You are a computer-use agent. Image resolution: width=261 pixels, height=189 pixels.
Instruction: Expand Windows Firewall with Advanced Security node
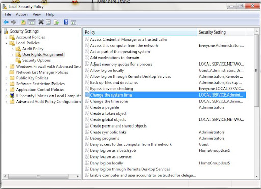6,67
